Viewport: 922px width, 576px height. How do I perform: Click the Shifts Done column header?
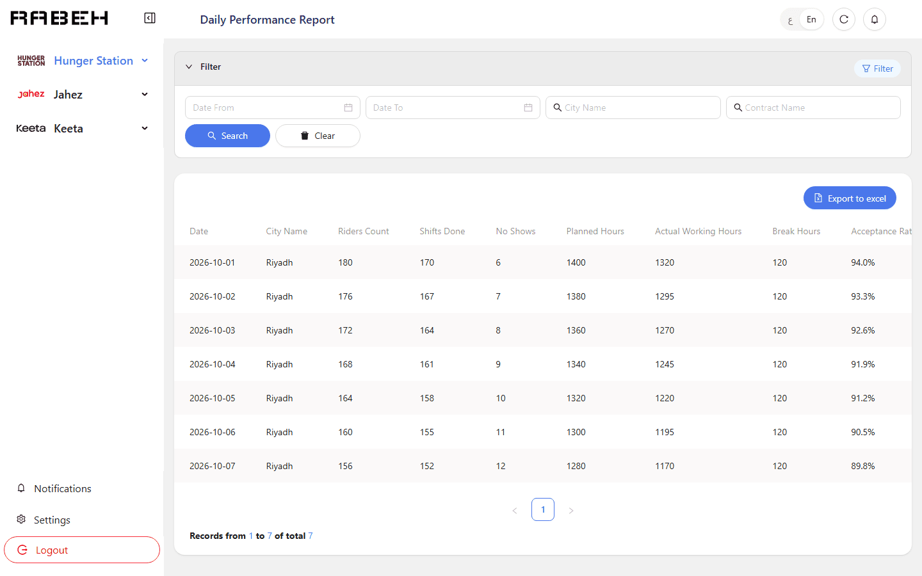pyautogui.click(x=442, y=231)
